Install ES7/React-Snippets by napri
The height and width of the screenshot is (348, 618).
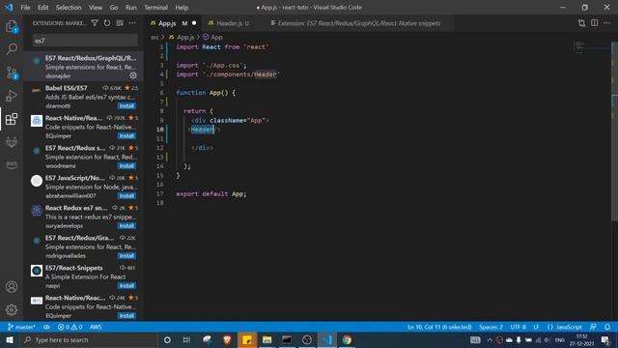click(x=126, y=286)
